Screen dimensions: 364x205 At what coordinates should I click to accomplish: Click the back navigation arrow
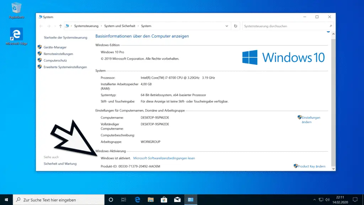41,26
